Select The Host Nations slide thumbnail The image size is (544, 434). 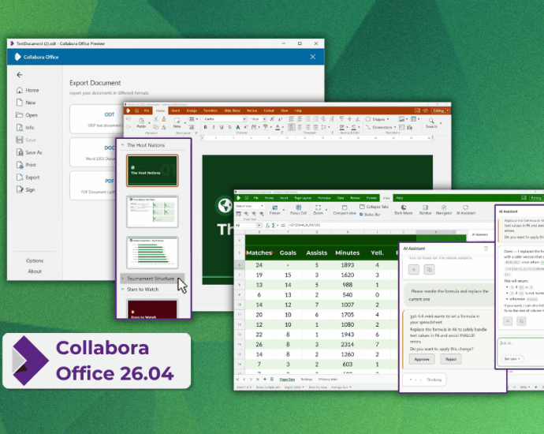(152, 170)
